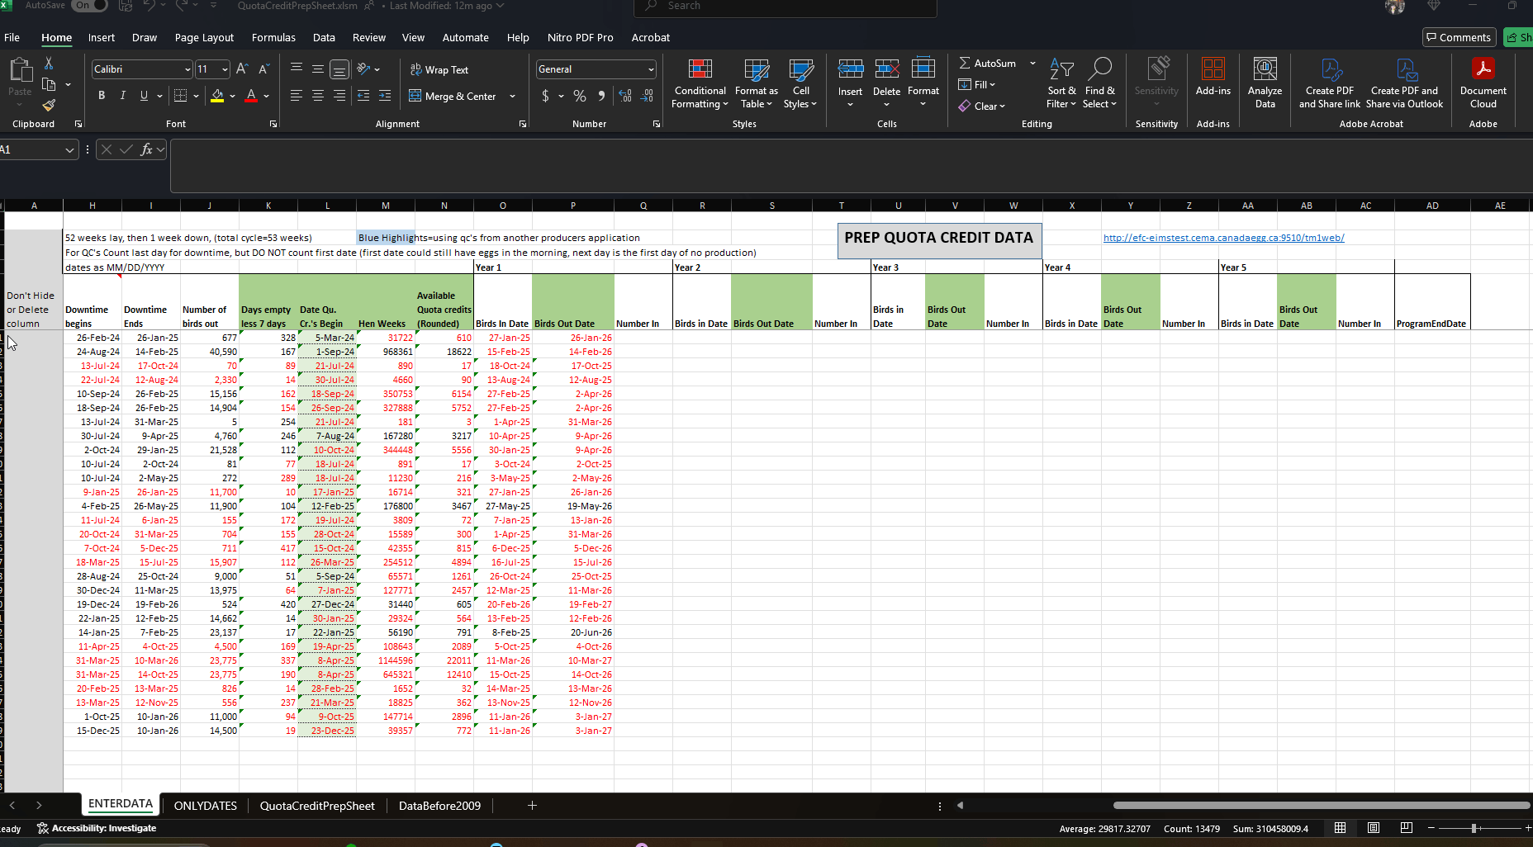Expand the Merge & Center options arrow
This screenshot has width=1533, height=847.
(512, 97)
